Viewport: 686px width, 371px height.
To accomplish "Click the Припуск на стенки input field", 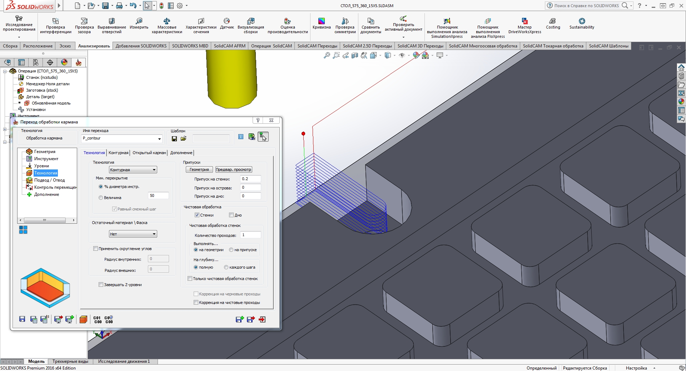I will pos(250,179).
